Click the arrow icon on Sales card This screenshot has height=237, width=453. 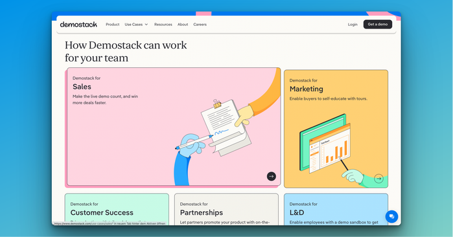click(272, 176)
